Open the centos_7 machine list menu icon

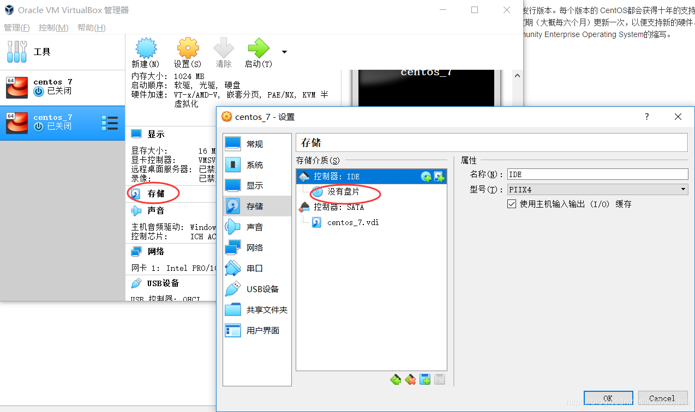[x=110, y=123]
